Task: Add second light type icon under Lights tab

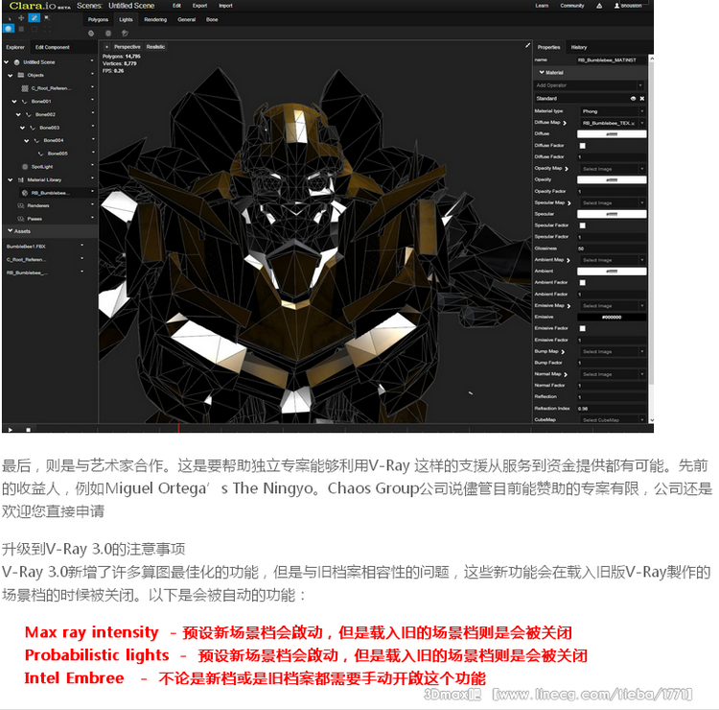Action: coord(108,33)
